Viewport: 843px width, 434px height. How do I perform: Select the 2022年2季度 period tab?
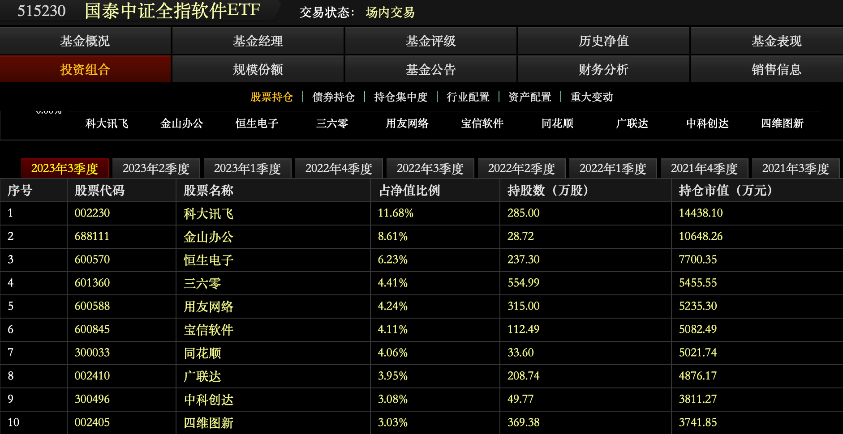click(522, 169)
